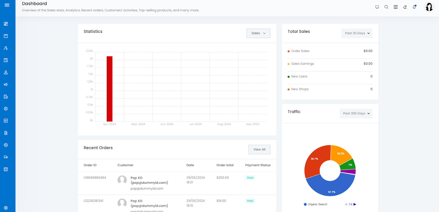Click the Date column header
The height and width of the screenshot is (212, 439).
click(x=190, y=165)
